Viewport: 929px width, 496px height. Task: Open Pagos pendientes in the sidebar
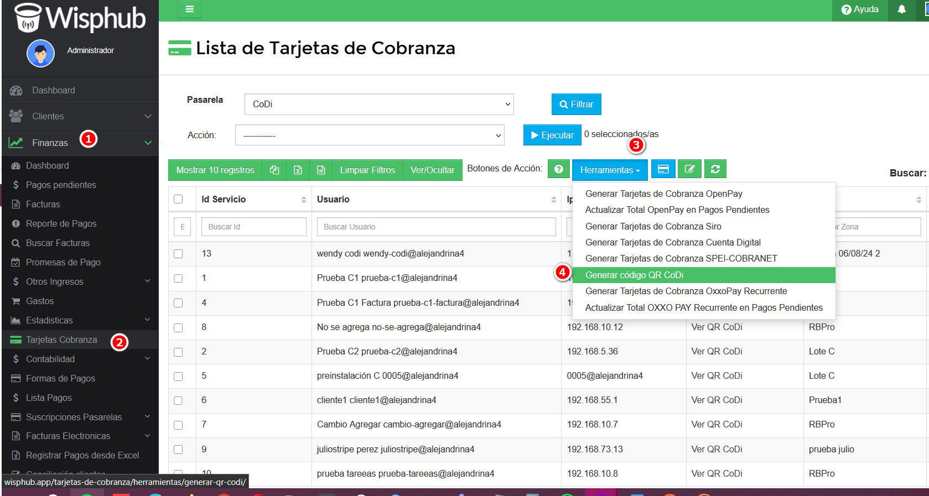click(x=61, y=185)
